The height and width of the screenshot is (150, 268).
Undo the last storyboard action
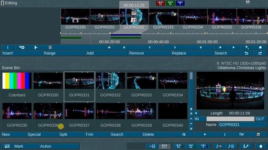246,53
